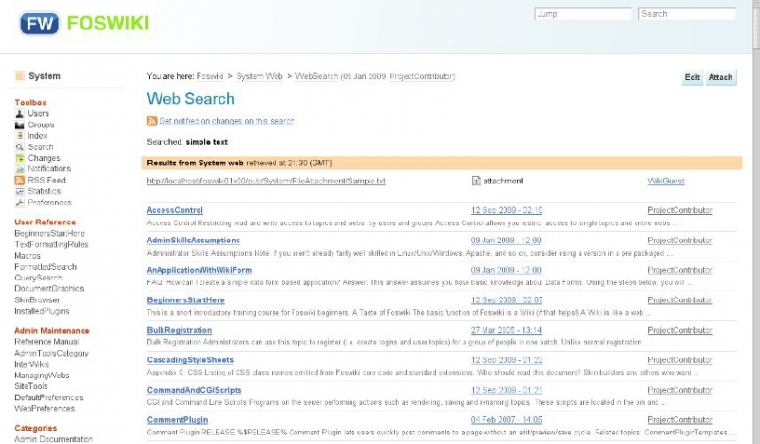
Task: Open the Notifications sidebar link
Action: (x=49, y=169)
